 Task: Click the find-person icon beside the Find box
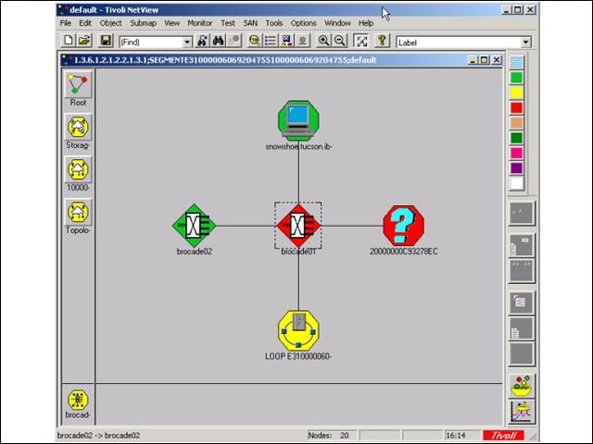click(202, 41)
